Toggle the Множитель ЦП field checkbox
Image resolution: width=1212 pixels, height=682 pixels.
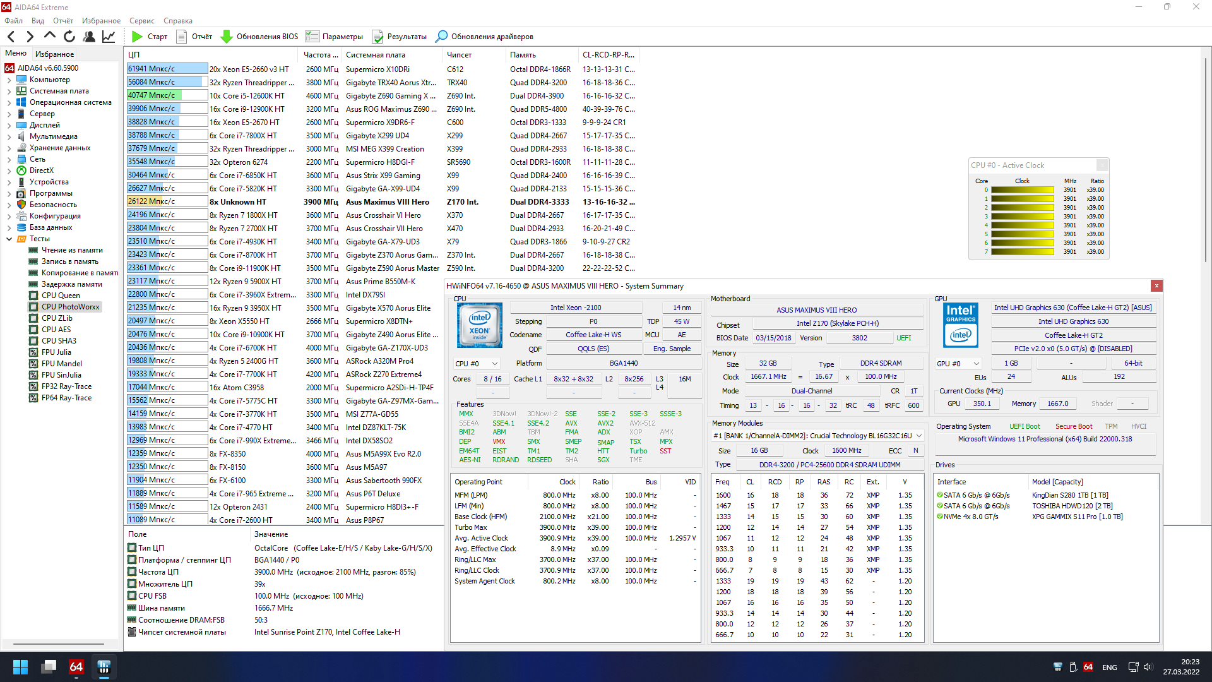coord(132,583)
